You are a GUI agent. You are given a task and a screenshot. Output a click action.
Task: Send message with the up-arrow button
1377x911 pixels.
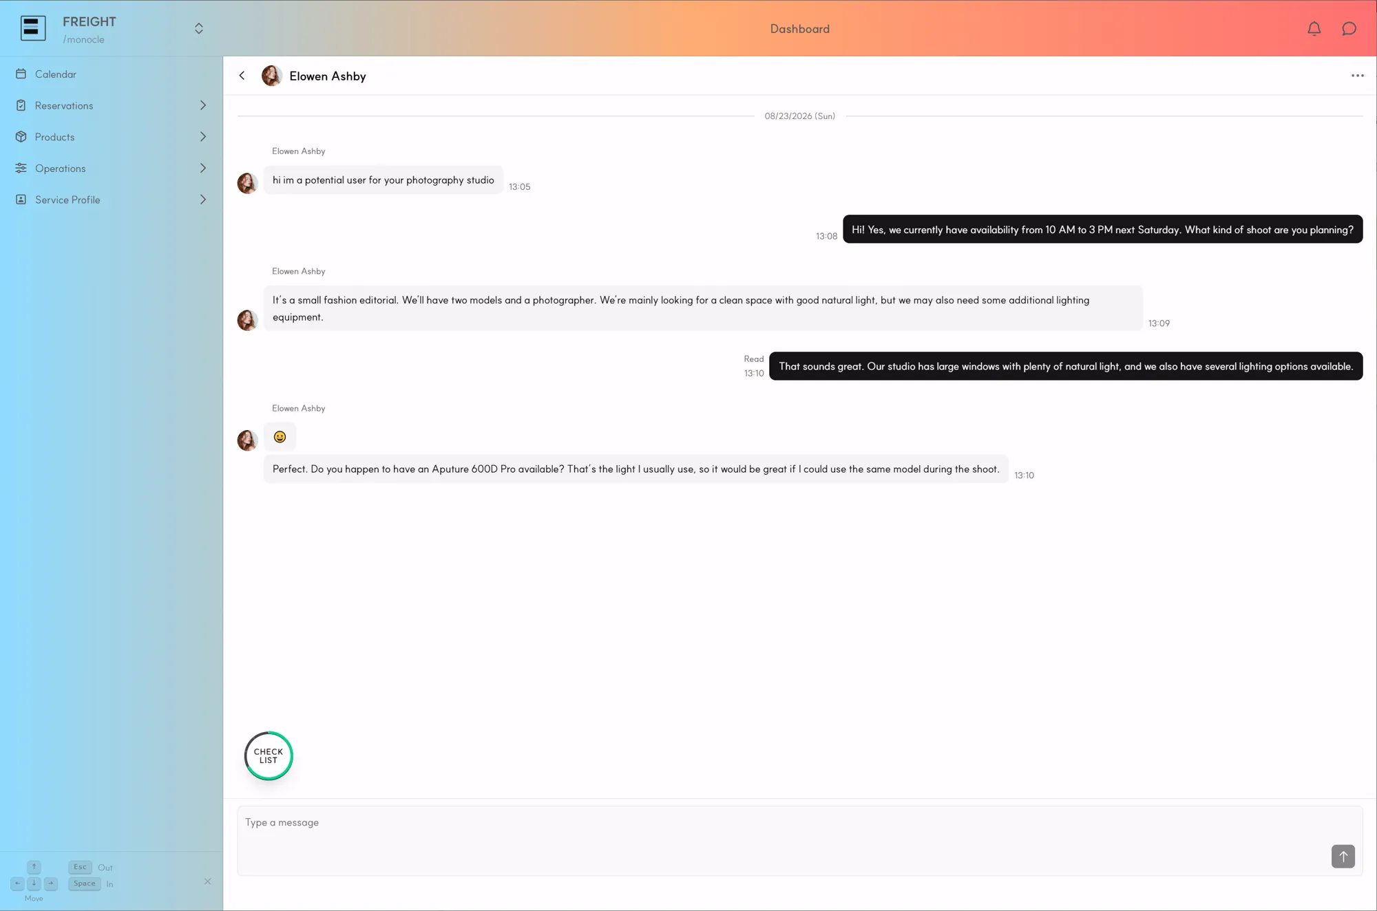click(x=1343, y=857)
